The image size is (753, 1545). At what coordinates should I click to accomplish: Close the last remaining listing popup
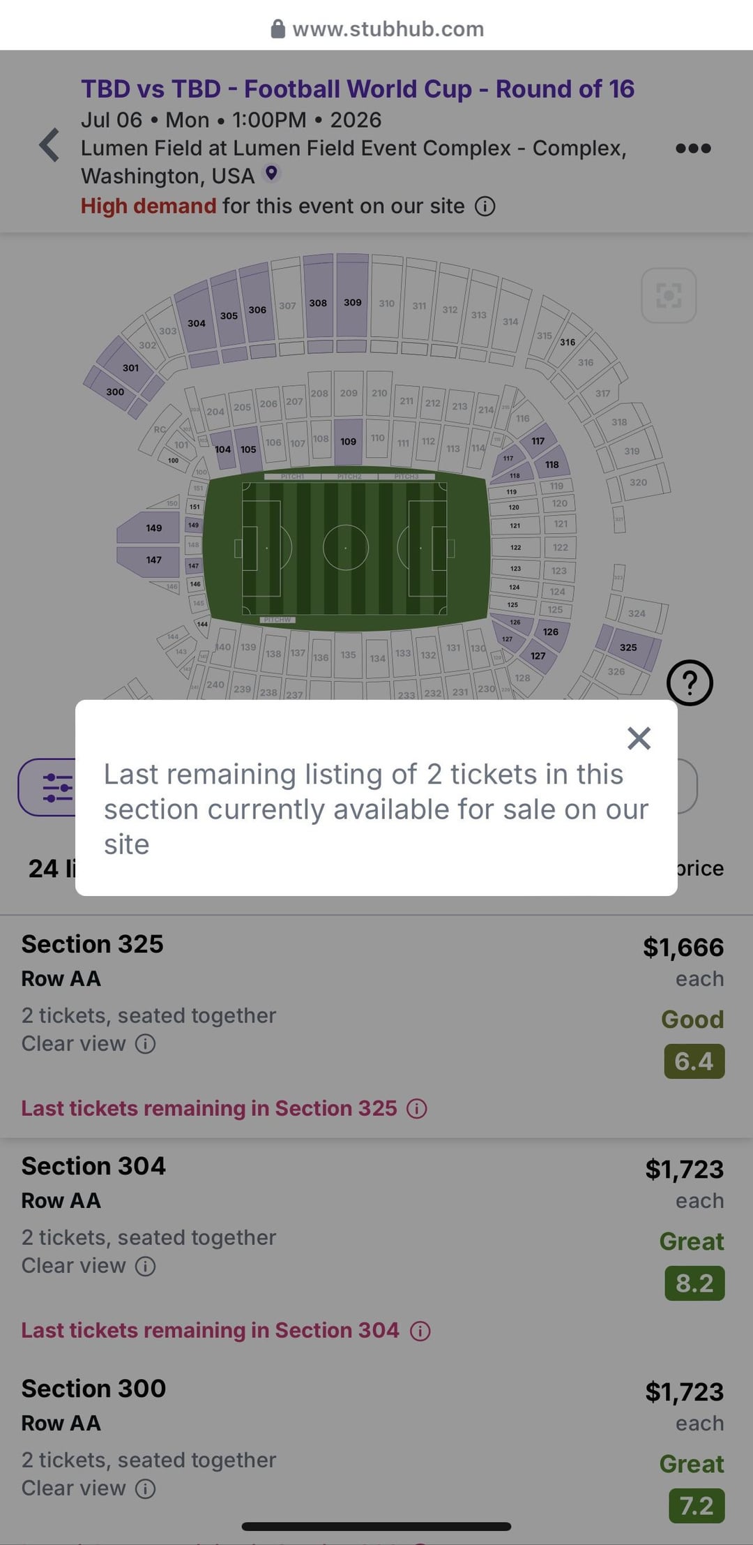click(639, 738)
